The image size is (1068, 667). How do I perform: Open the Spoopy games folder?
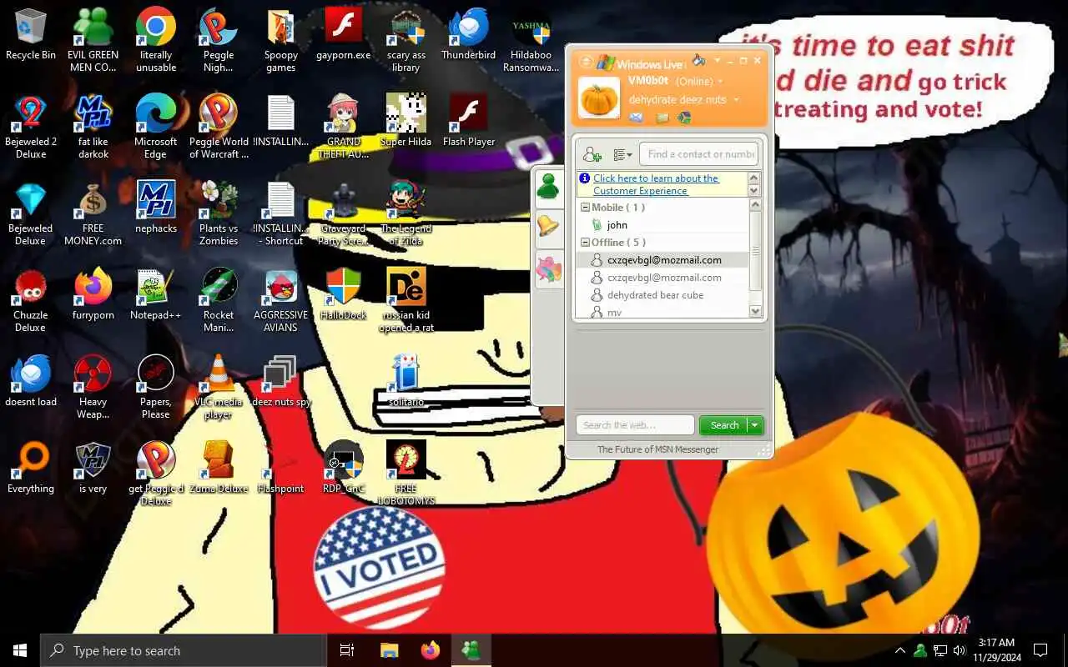point(281,39)
